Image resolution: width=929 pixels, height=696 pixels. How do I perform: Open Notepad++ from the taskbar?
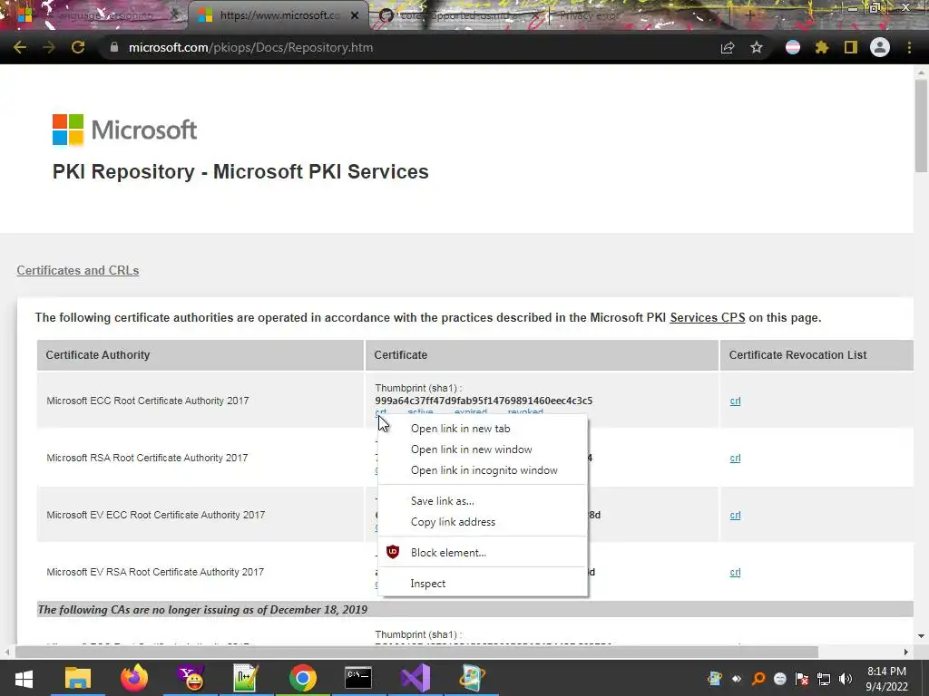246,678
